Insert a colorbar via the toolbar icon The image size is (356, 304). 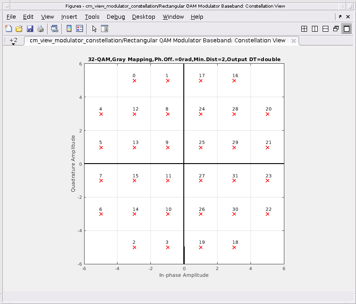pos(69,29)
